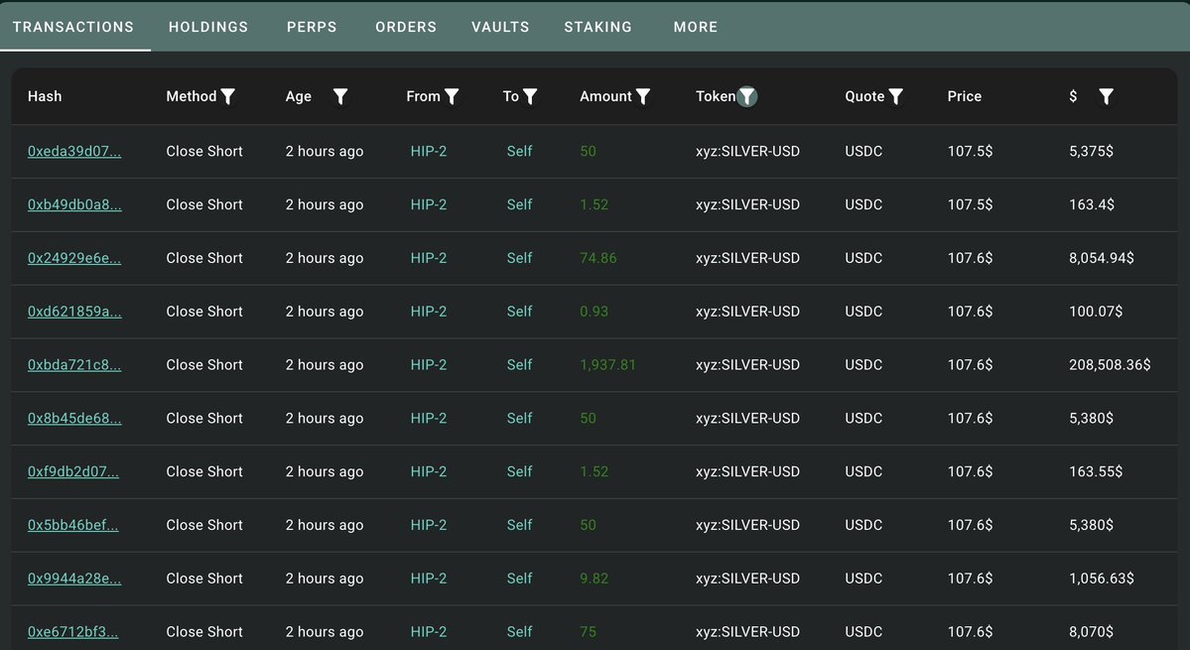Filter by Quote currency
This screenshot has width=1190, height=650.
[895, 96]
